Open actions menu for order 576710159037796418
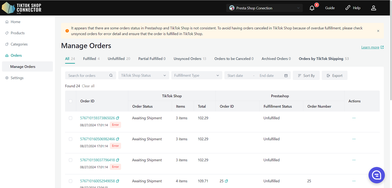Screen dimensions: 392x188 [354, 160]
